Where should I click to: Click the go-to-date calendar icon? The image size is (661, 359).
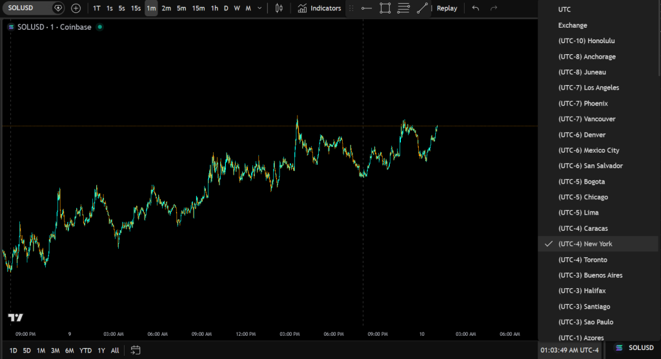coord(136,350)
